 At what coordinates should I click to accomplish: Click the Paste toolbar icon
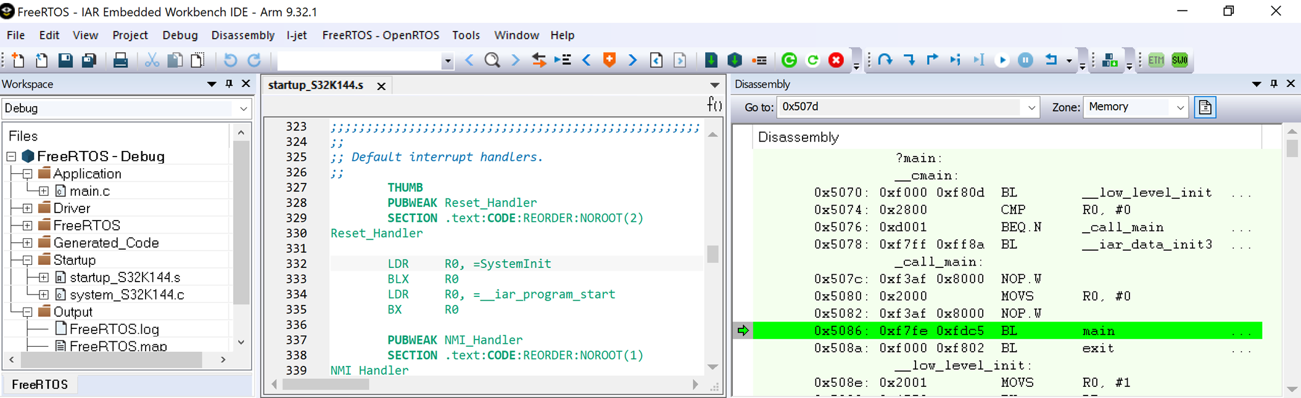[198, 60]
